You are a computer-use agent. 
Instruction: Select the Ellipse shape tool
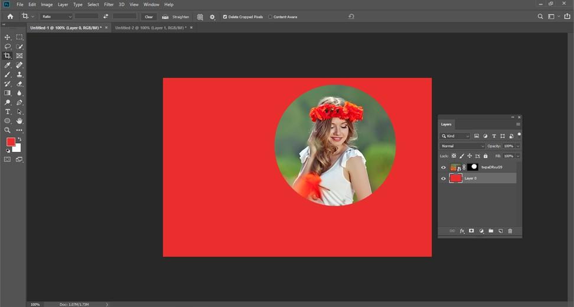tap(7, 121)
